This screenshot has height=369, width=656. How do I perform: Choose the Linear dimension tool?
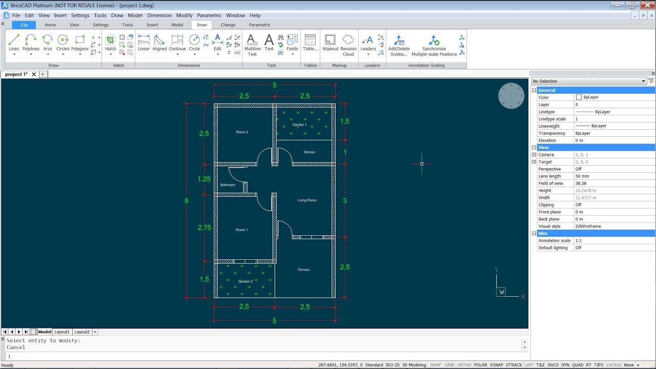click(143, 43)
